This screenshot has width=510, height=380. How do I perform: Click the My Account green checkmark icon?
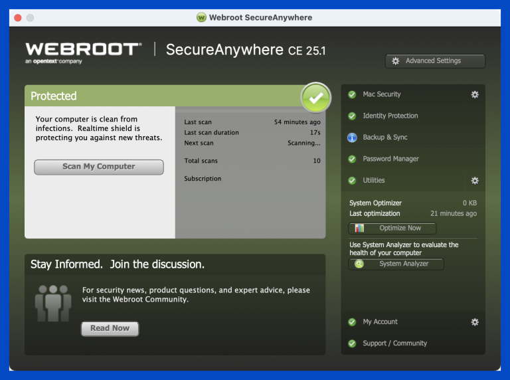352,322
